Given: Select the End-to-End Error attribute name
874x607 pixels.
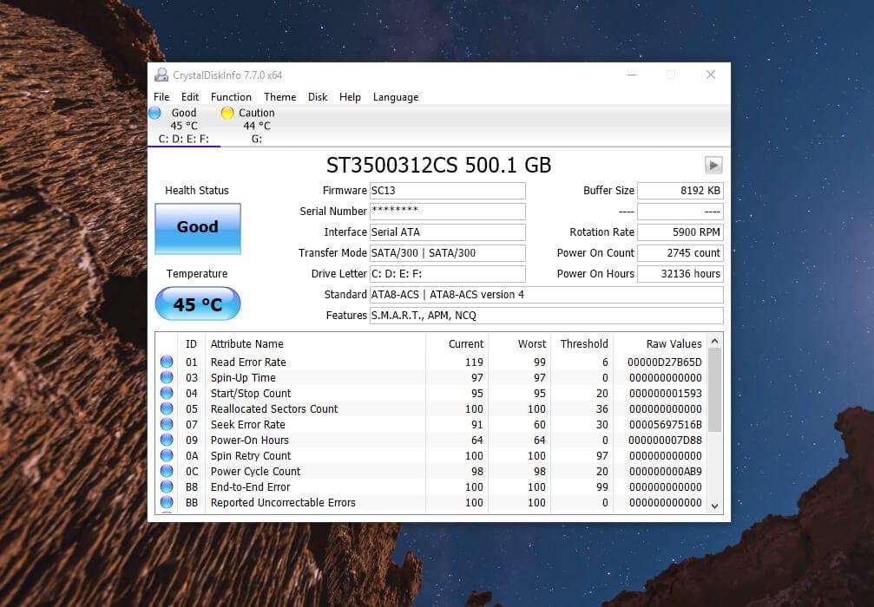Looking at the screenshot, I should click(250, 486).
